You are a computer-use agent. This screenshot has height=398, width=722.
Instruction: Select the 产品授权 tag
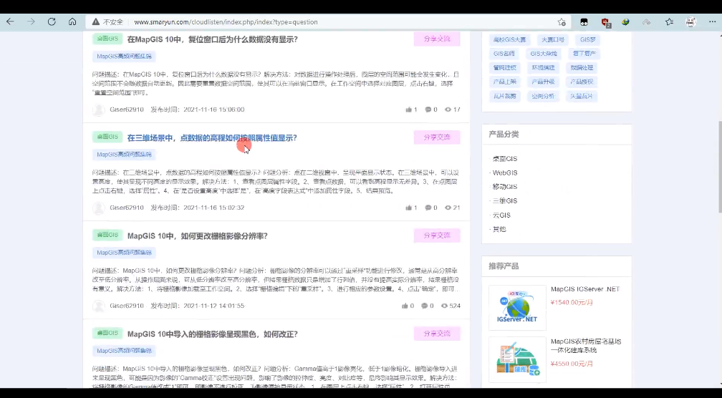tap(582, 82)
